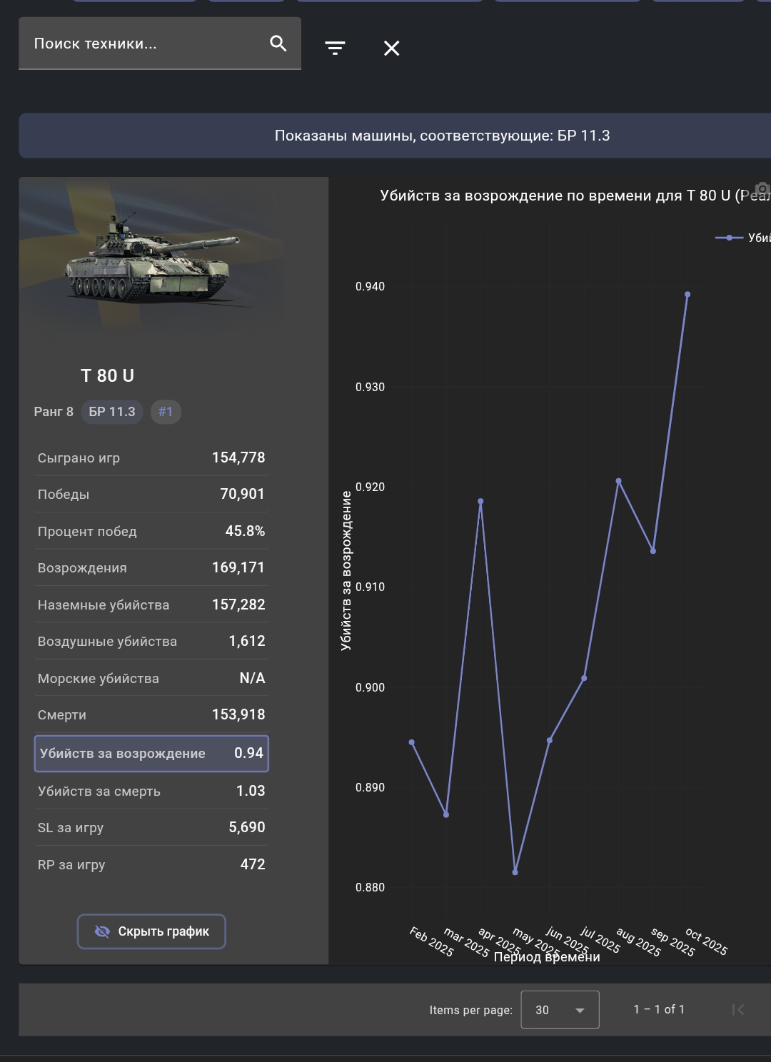The height and width of the screenshot is (1062, 771).
Task: Select the Убийств за смерть stat row
Action: point(151,791)
